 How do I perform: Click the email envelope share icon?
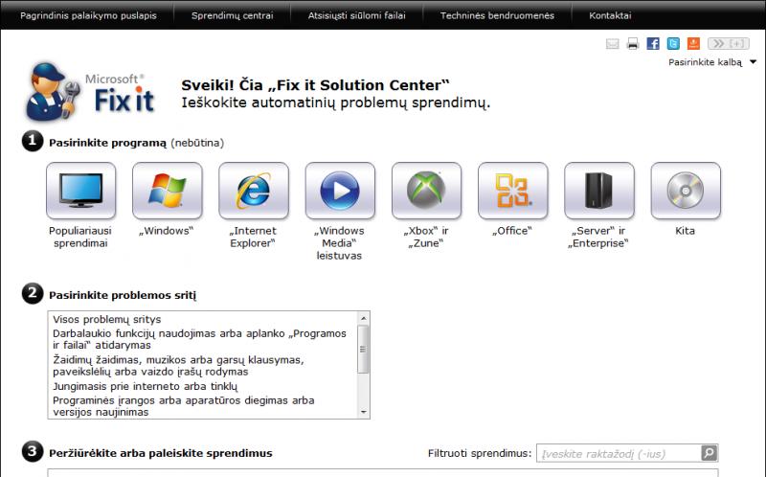(613, 44)
